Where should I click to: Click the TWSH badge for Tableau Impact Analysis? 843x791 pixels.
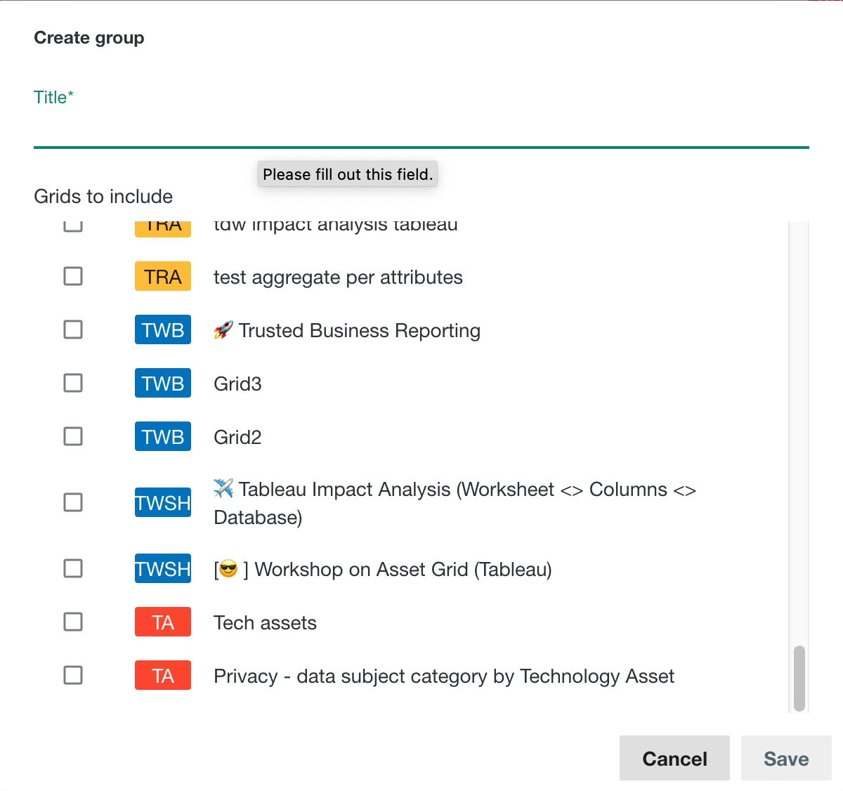coord(162,502)
